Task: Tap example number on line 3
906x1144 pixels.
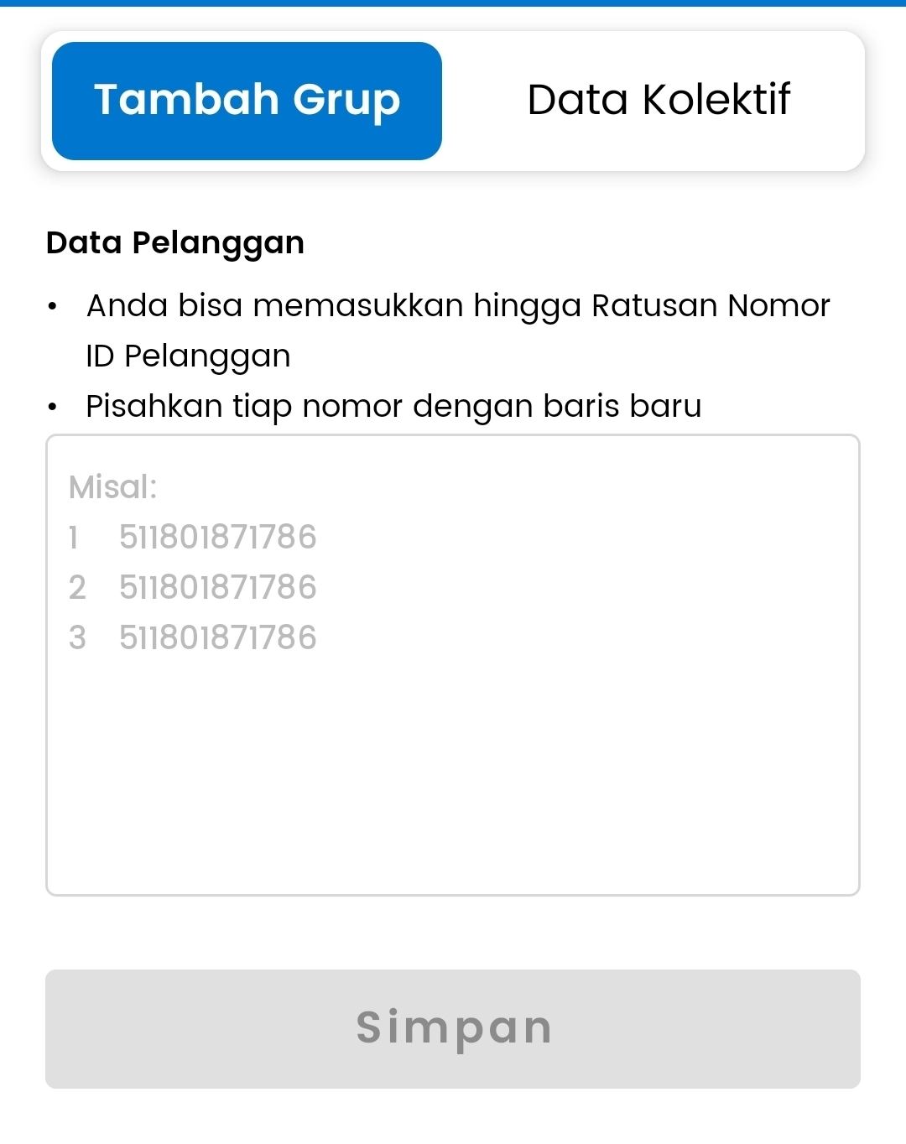Action: point(218,638)
